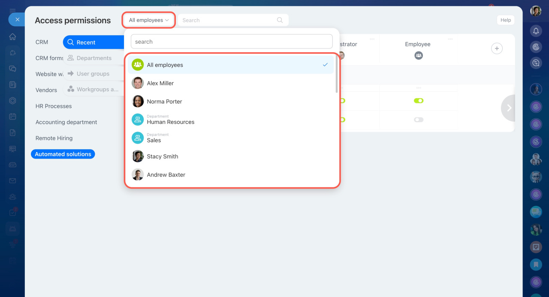Close the Access permissions slider panel
549x297 pixels.
pyautogui.click(x=17, y=19)
